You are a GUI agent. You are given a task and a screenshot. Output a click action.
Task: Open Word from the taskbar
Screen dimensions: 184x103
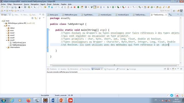click(53, 100)
